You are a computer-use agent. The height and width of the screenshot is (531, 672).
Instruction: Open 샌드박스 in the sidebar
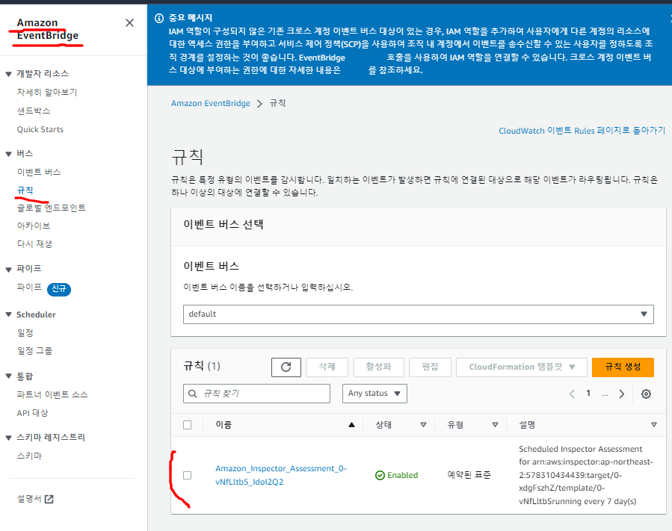click(x=34, y=111)
